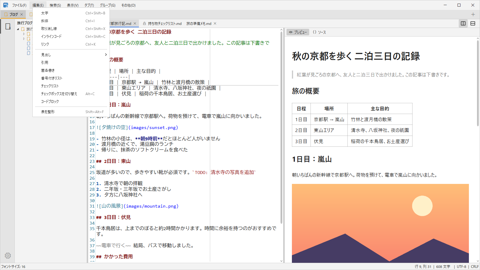Open the 見出し submenu arrow
Image resolution: width=480 pixels, height=270 pixels.
pos(106,55)
